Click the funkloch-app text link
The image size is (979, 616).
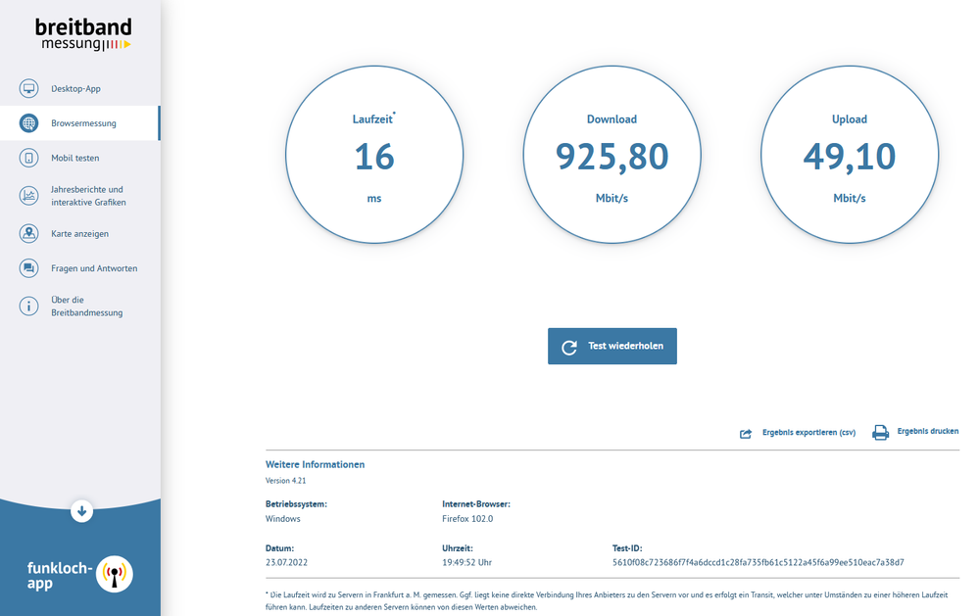pyautogui.click(x=60, y=576)
